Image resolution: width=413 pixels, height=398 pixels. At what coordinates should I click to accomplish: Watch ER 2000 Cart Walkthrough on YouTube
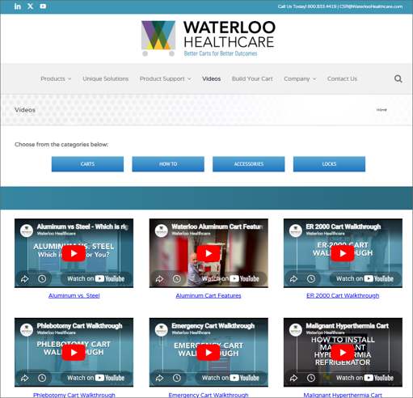point(365,279)
